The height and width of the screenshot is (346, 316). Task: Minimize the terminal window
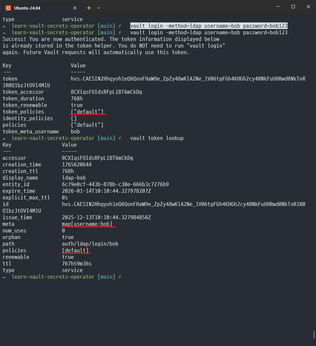[x=278, y=7]
